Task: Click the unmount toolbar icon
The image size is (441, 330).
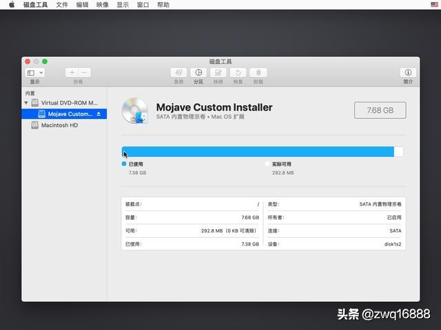Action: pos(258,73)
